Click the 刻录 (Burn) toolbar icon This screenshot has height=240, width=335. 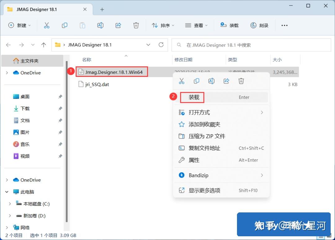click(x=260, y=25)
